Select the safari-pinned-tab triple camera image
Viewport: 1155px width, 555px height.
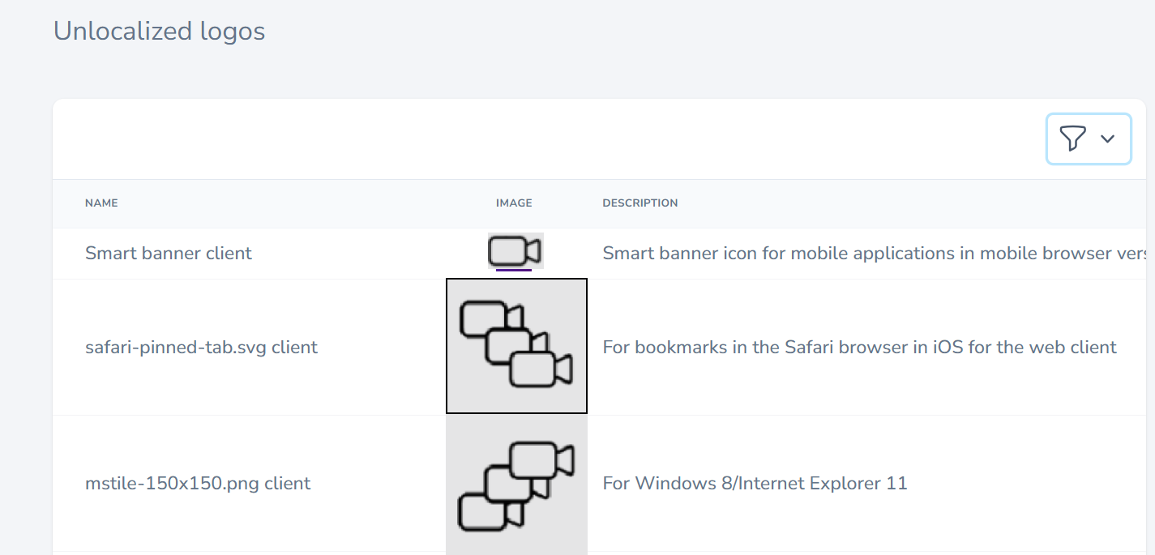coord(516,346)
